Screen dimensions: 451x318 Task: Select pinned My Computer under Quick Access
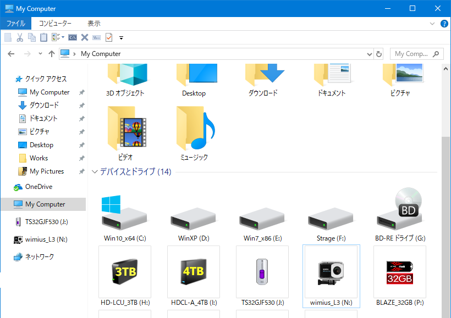50,92
